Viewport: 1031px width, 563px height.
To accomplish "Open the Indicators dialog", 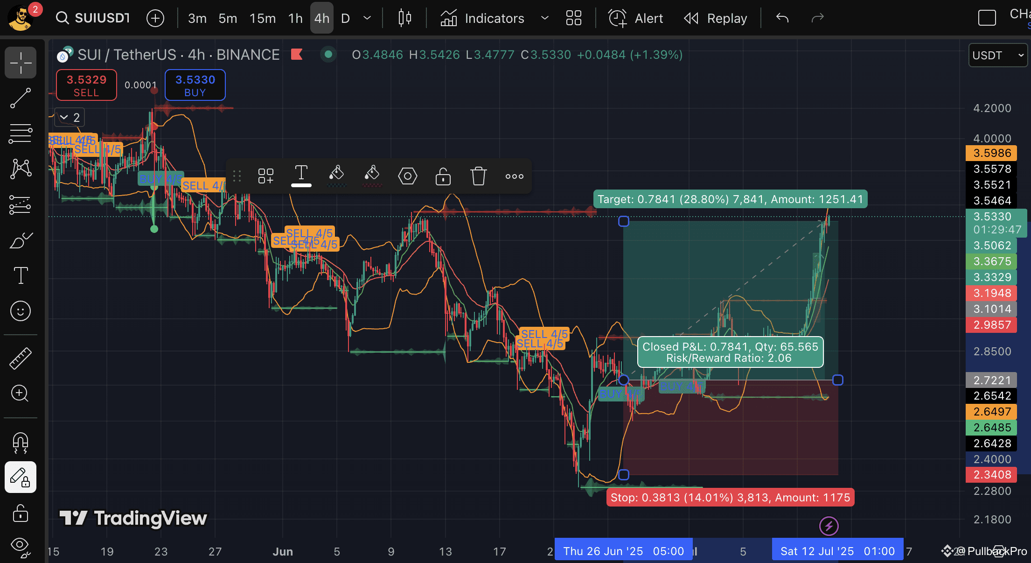I will (483, 18).
